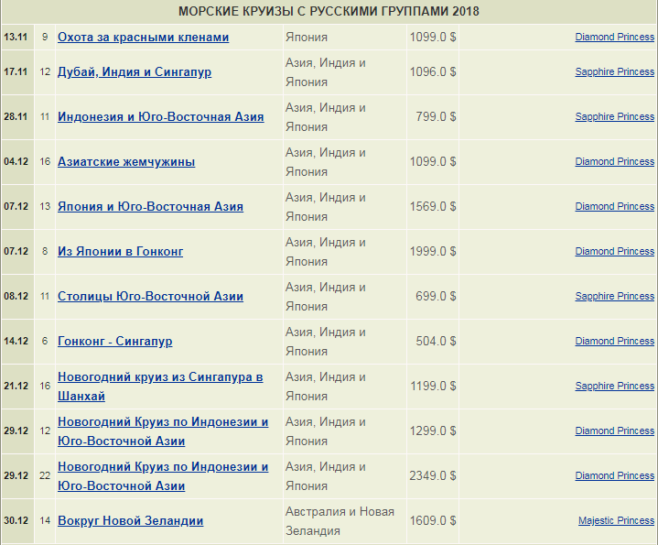Open 'Япония и Юго-Восточная Азия' cruise link
Screen dimensions: 658x545
(x=150, y=207)
